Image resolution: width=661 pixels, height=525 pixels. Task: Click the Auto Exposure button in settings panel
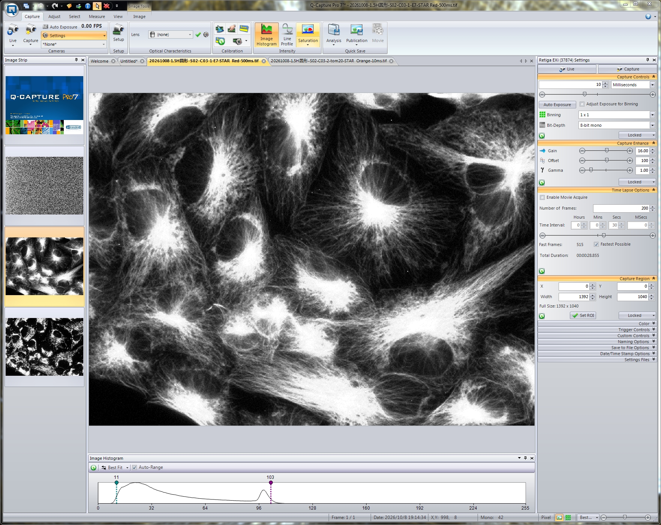click(x=557, y=105)
